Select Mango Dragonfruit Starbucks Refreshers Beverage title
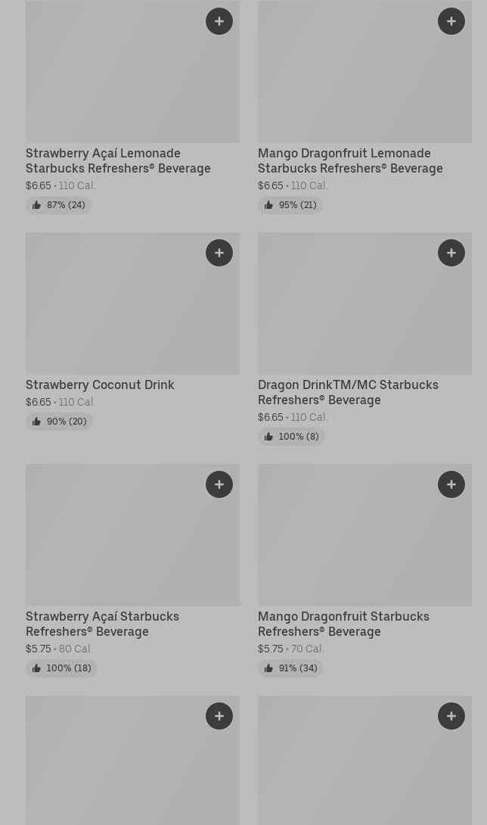 pos(343,624)
